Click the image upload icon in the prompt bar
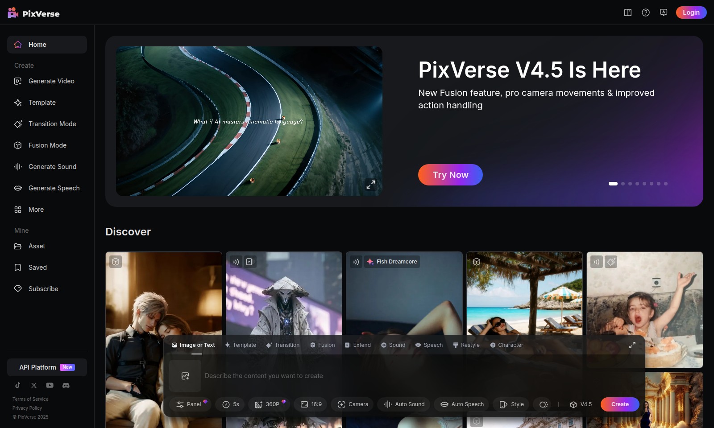The height and width of the screenshot is (428, 714). click(185, 376)
